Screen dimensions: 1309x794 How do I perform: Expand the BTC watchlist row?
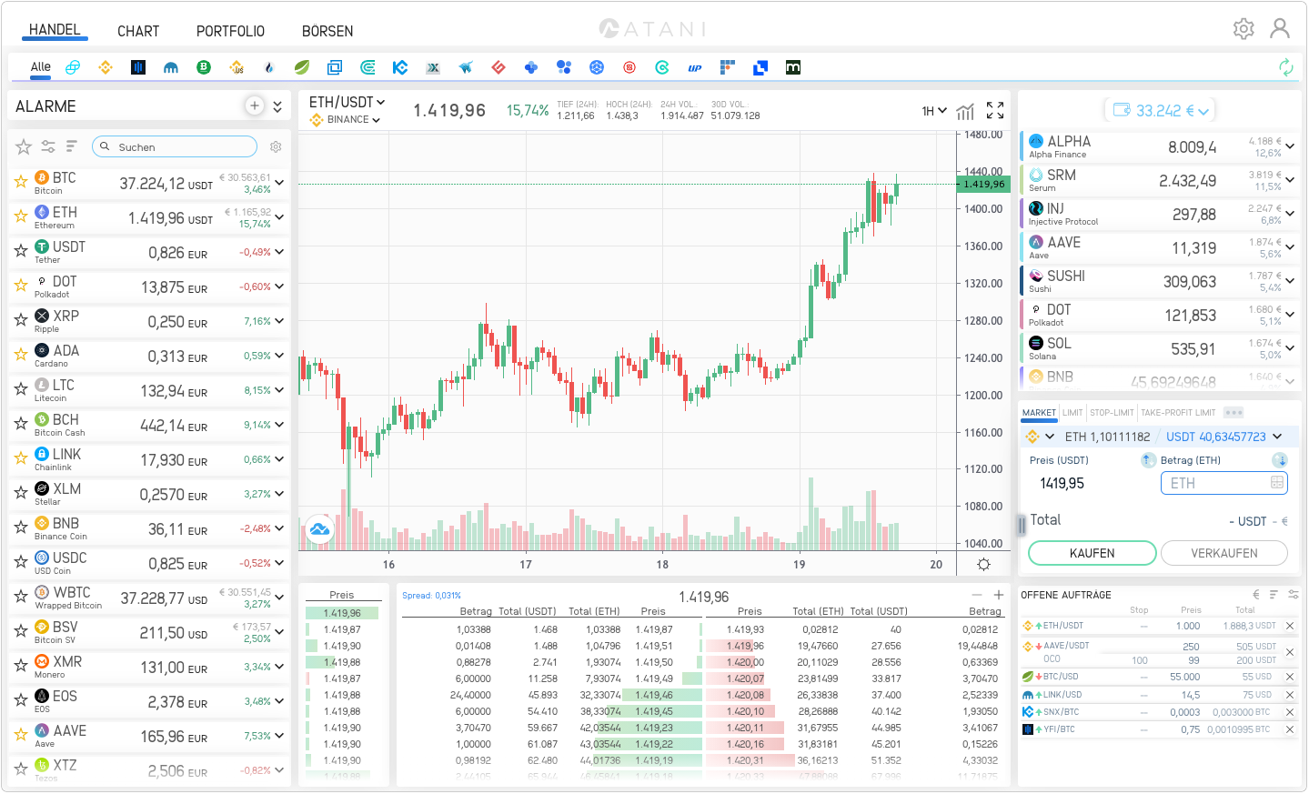[x=279, y=183]
